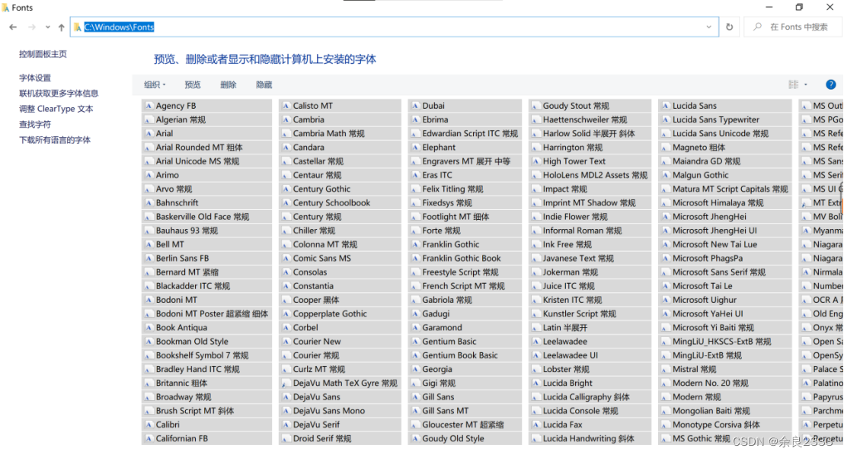Click the search Fonts box
Viewport: 844px width, 455px height.
(x=794, y=27)
